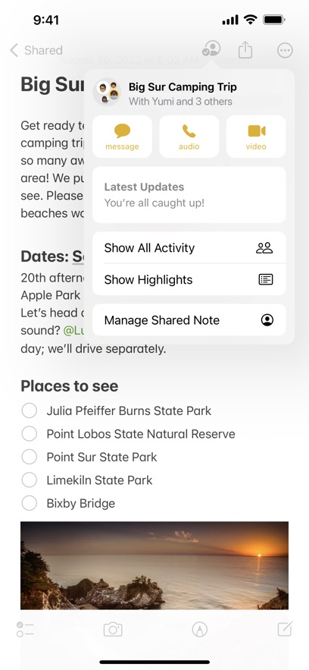Check off Point Lobos State Natural Reserve
Screen dimensions: 309x670
click(30, 434)
